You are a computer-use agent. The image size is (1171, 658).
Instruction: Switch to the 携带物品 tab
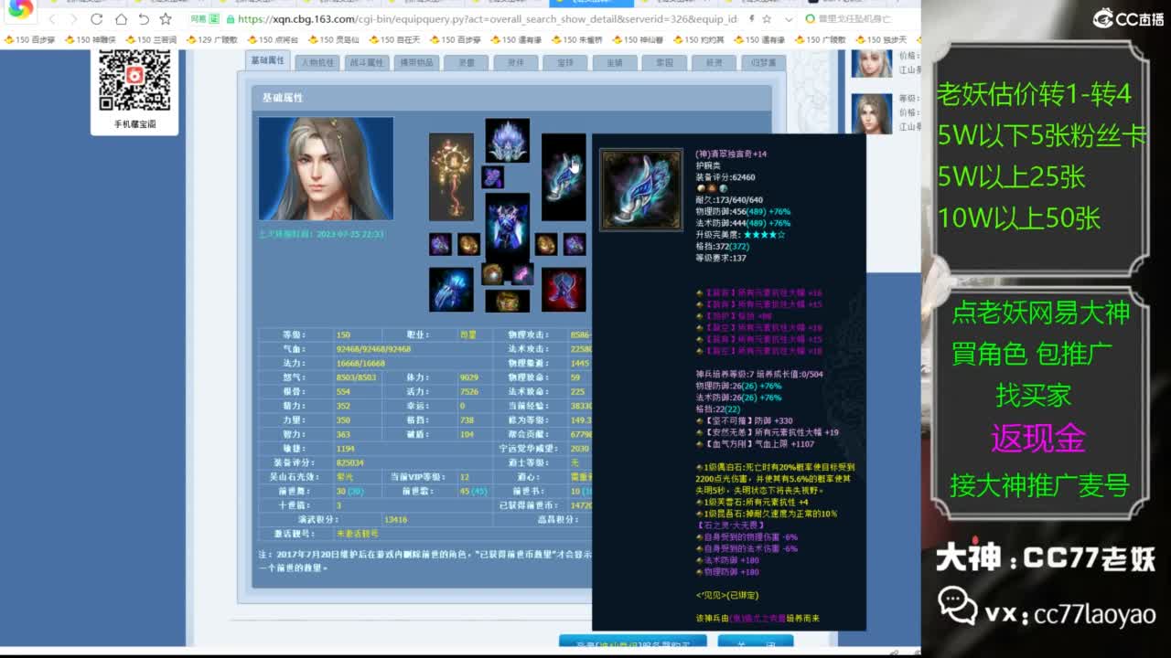[415, 62]
